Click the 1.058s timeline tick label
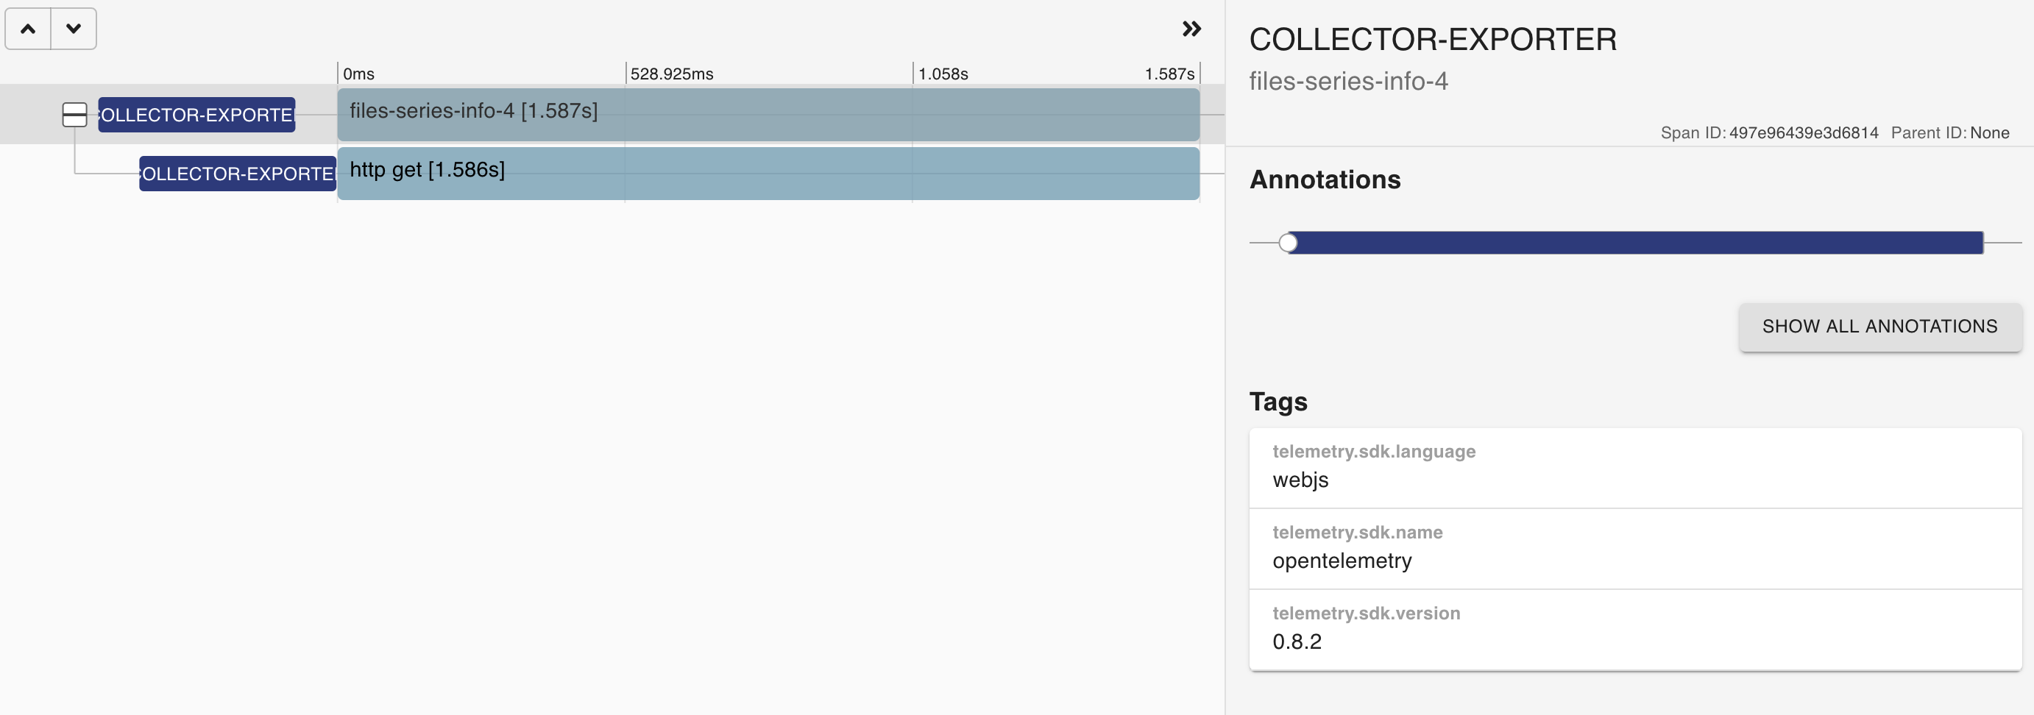2034x715 pixels. [x=943, y=74]
